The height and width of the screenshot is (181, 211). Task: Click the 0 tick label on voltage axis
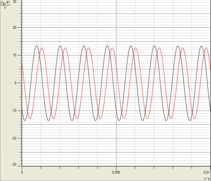pyautogui.click(x=16, y=83)
